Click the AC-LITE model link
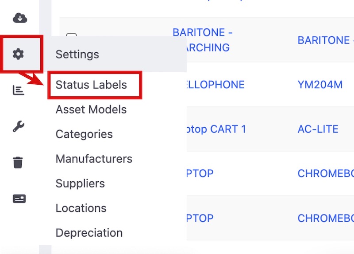 point(318,129)
